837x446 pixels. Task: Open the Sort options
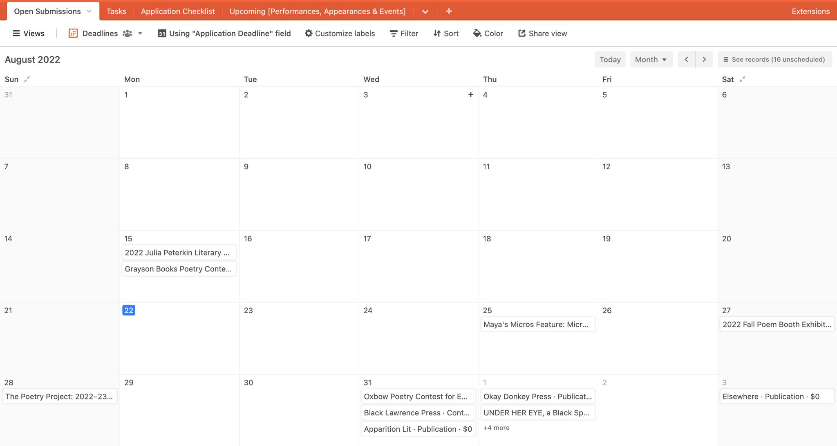[446, 34]
